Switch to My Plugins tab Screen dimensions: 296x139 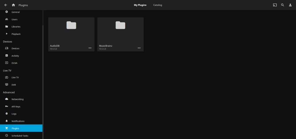(x=140, y=5)
